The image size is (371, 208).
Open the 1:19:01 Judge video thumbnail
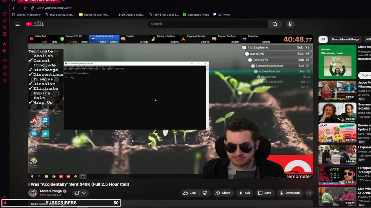point(337,90)
